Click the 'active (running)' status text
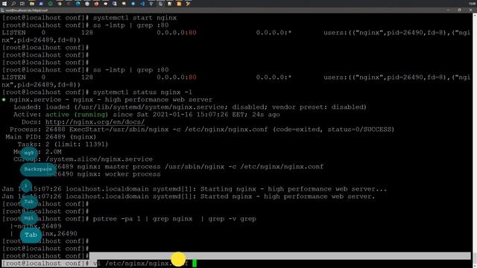 77,115
